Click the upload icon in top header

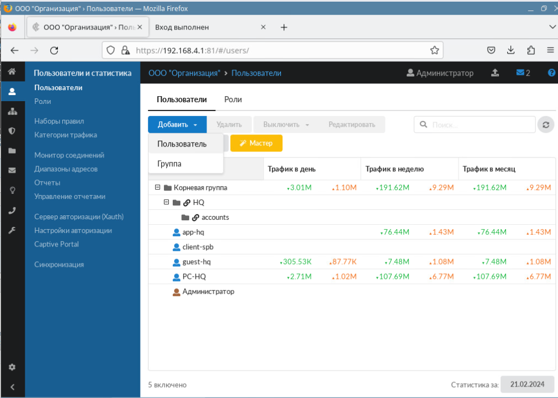coord(495,73)
